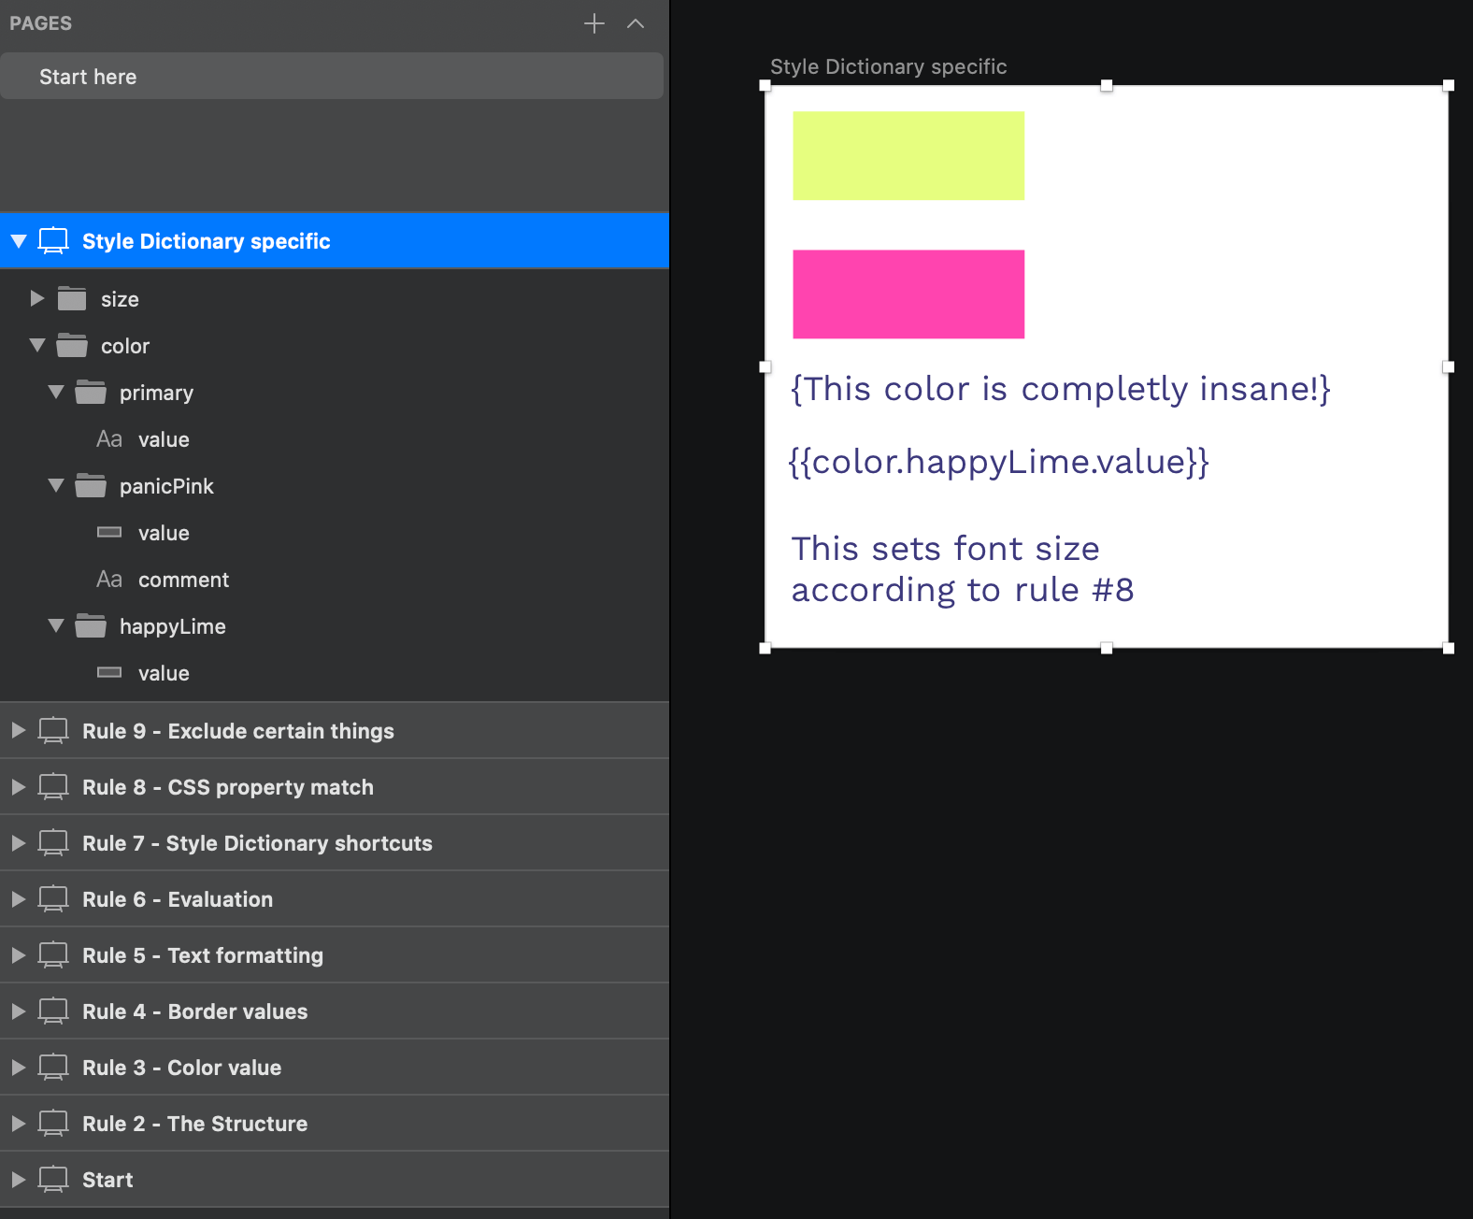This screenshot has height=1219, width=1473.
Task: Select the panicPink layer label
Action: coord(166,486)
